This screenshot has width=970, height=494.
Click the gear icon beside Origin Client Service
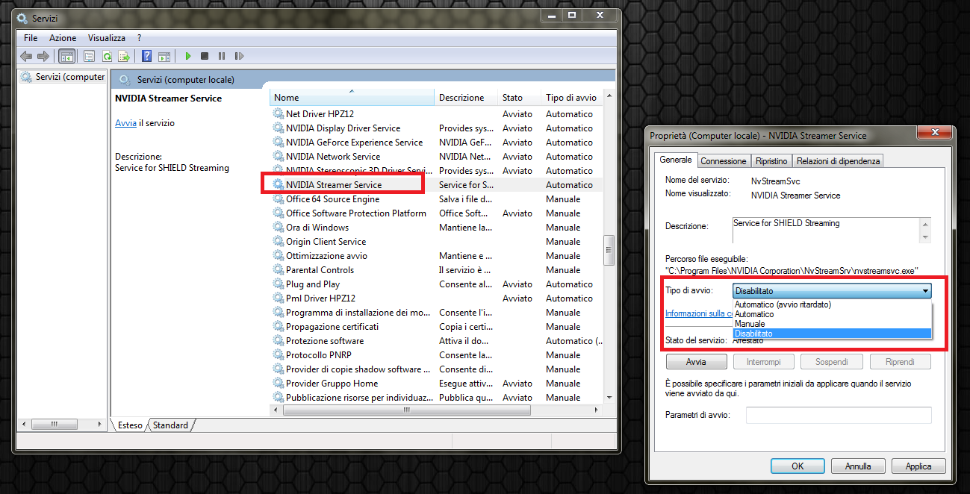[x=279, y=242]
